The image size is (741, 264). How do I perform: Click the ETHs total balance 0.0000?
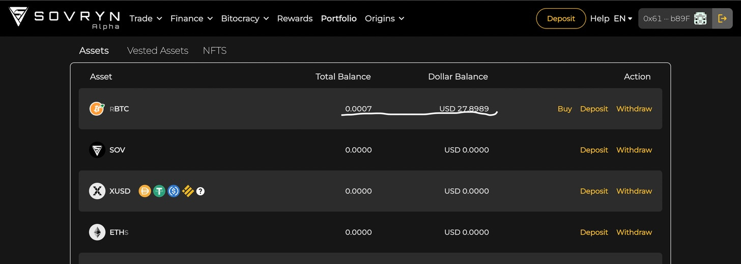[x=358, y=232]
